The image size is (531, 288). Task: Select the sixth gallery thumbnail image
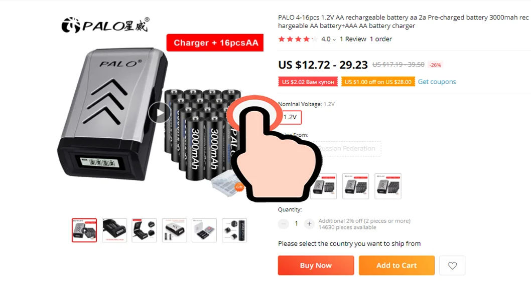click(234, 230)
